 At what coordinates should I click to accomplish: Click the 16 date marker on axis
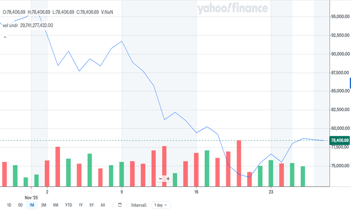point(197,192)
